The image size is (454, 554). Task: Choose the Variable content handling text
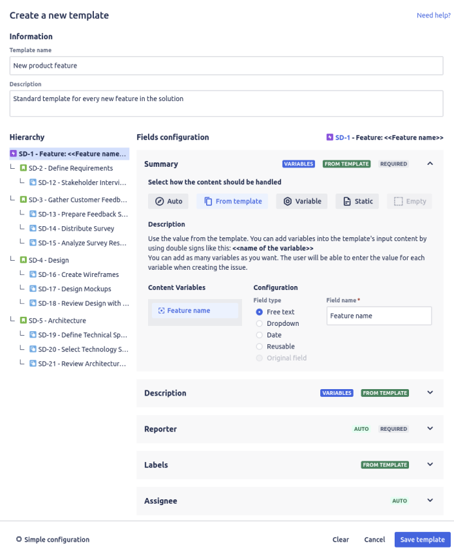coord(309,201)
